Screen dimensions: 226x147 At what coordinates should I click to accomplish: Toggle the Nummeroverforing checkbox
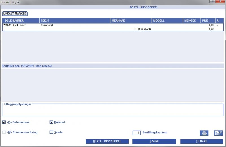[x=4, y=132]
